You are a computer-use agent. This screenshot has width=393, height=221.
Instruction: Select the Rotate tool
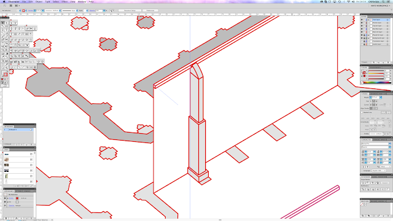click(x=2, y=43)
